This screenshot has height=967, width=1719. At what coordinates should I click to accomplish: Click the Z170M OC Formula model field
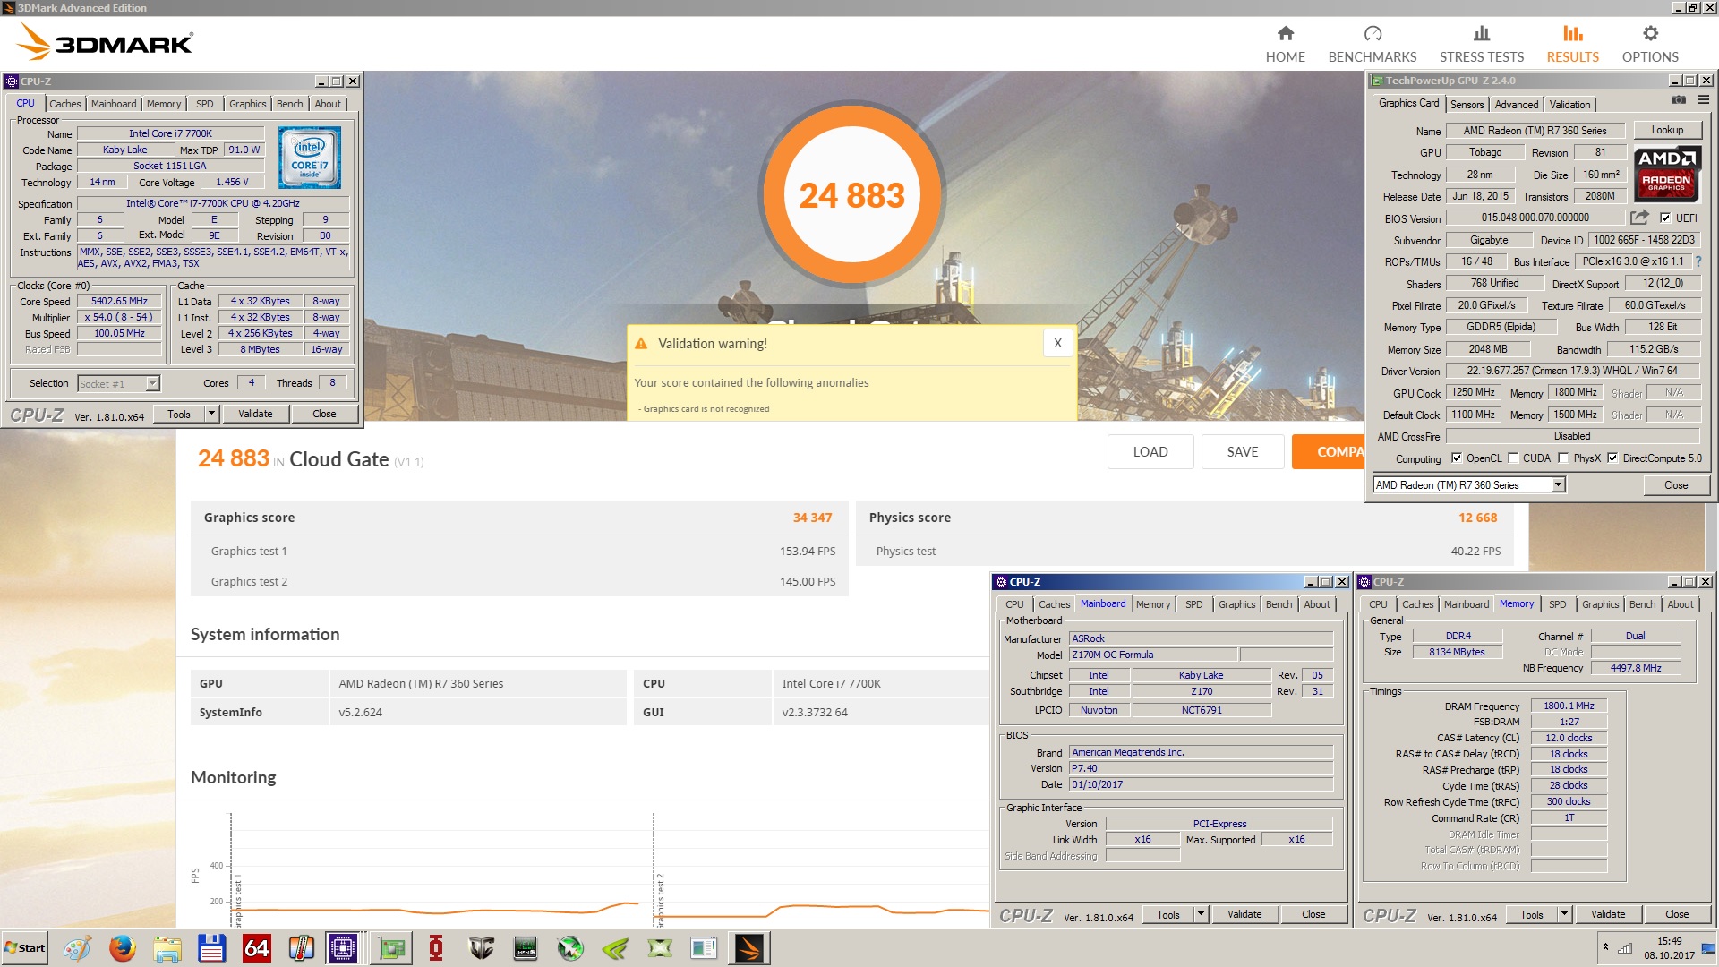click(x=1153, y=655)
